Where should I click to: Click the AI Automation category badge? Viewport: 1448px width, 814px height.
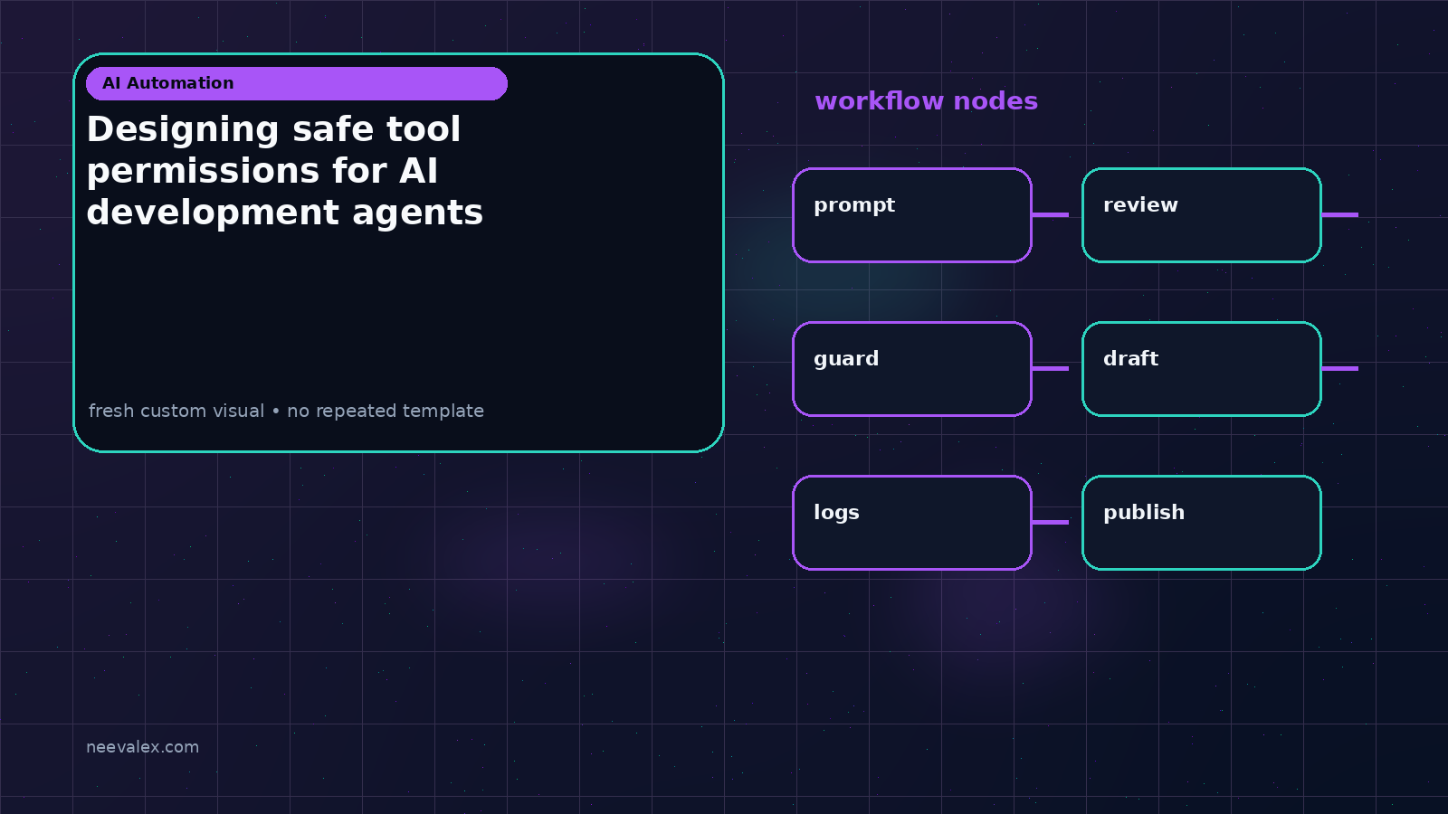point(297,83)
